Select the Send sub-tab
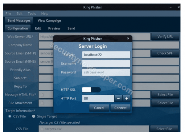This screenshot has width=185, height=134. point(71,28)
